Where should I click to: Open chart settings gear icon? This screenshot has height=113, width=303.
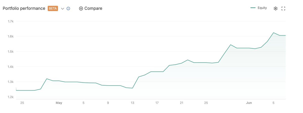pyautogui.click(x=275, y=9)
